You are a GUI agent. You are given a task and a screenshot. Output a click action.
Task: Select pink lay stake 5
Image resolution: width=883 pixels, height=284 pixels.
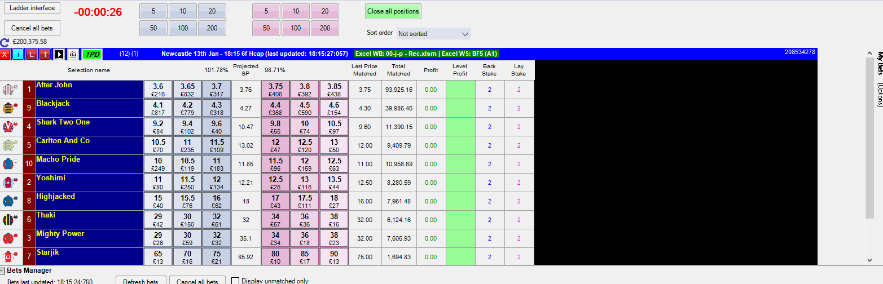click(x=266, y=11)
